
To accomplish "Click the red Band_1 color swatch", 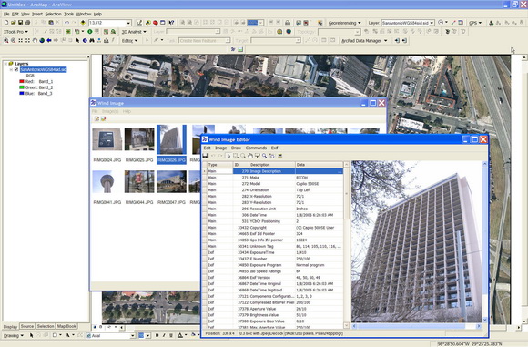I will 22,81.
